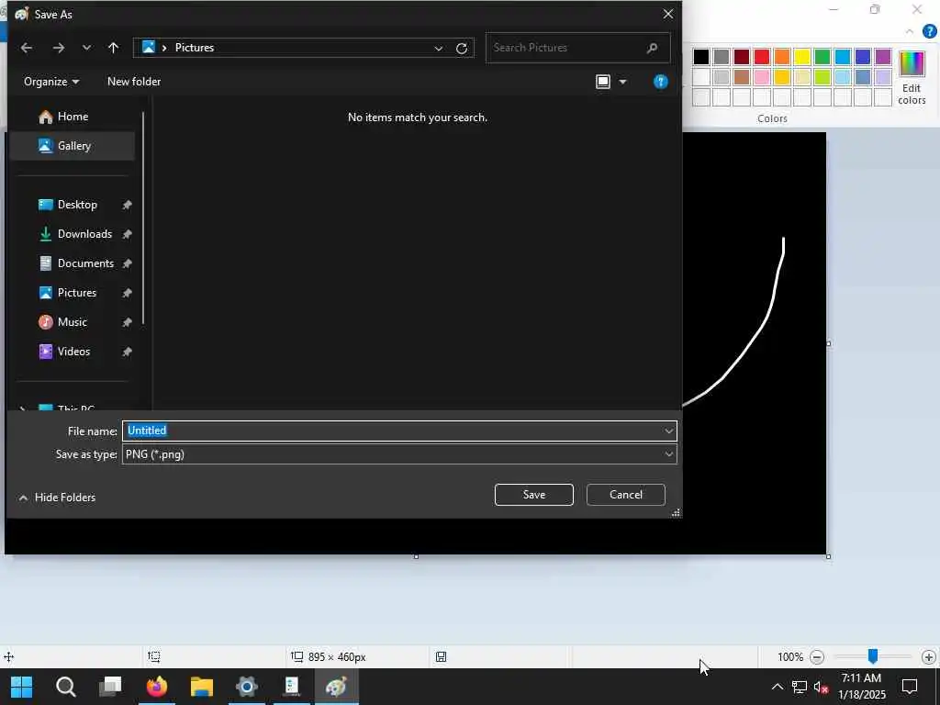The image size is (940, 705).
Task: Switch to Paint on the taskbar
Action: (336, 687)
